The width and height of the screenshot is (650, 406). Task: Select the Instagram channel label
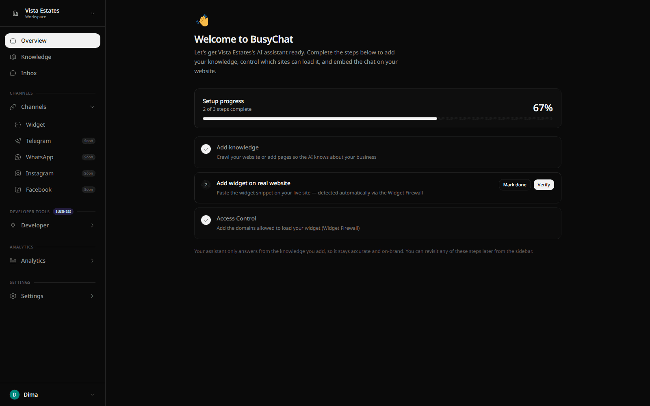pos(39,173)
